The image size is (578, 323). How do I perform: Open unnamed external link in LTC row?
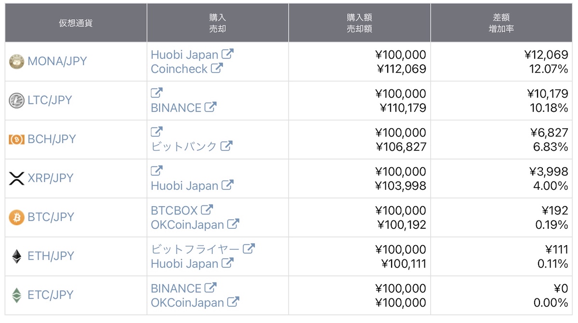click(157, 93)
